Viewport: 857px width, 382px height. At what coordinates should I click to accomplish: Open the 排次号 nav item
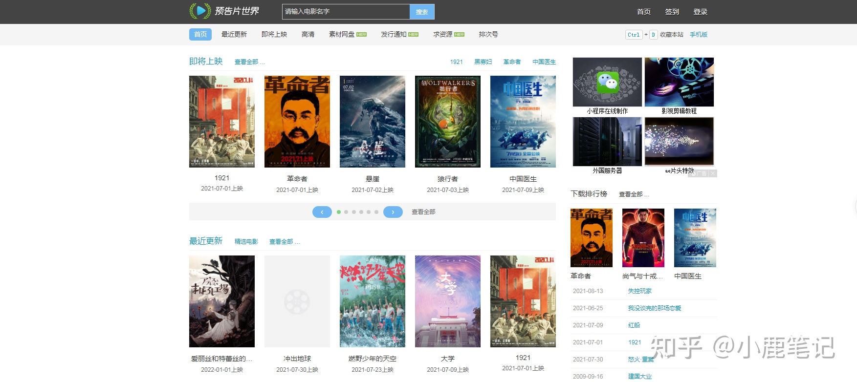click(x=488, y=34)
